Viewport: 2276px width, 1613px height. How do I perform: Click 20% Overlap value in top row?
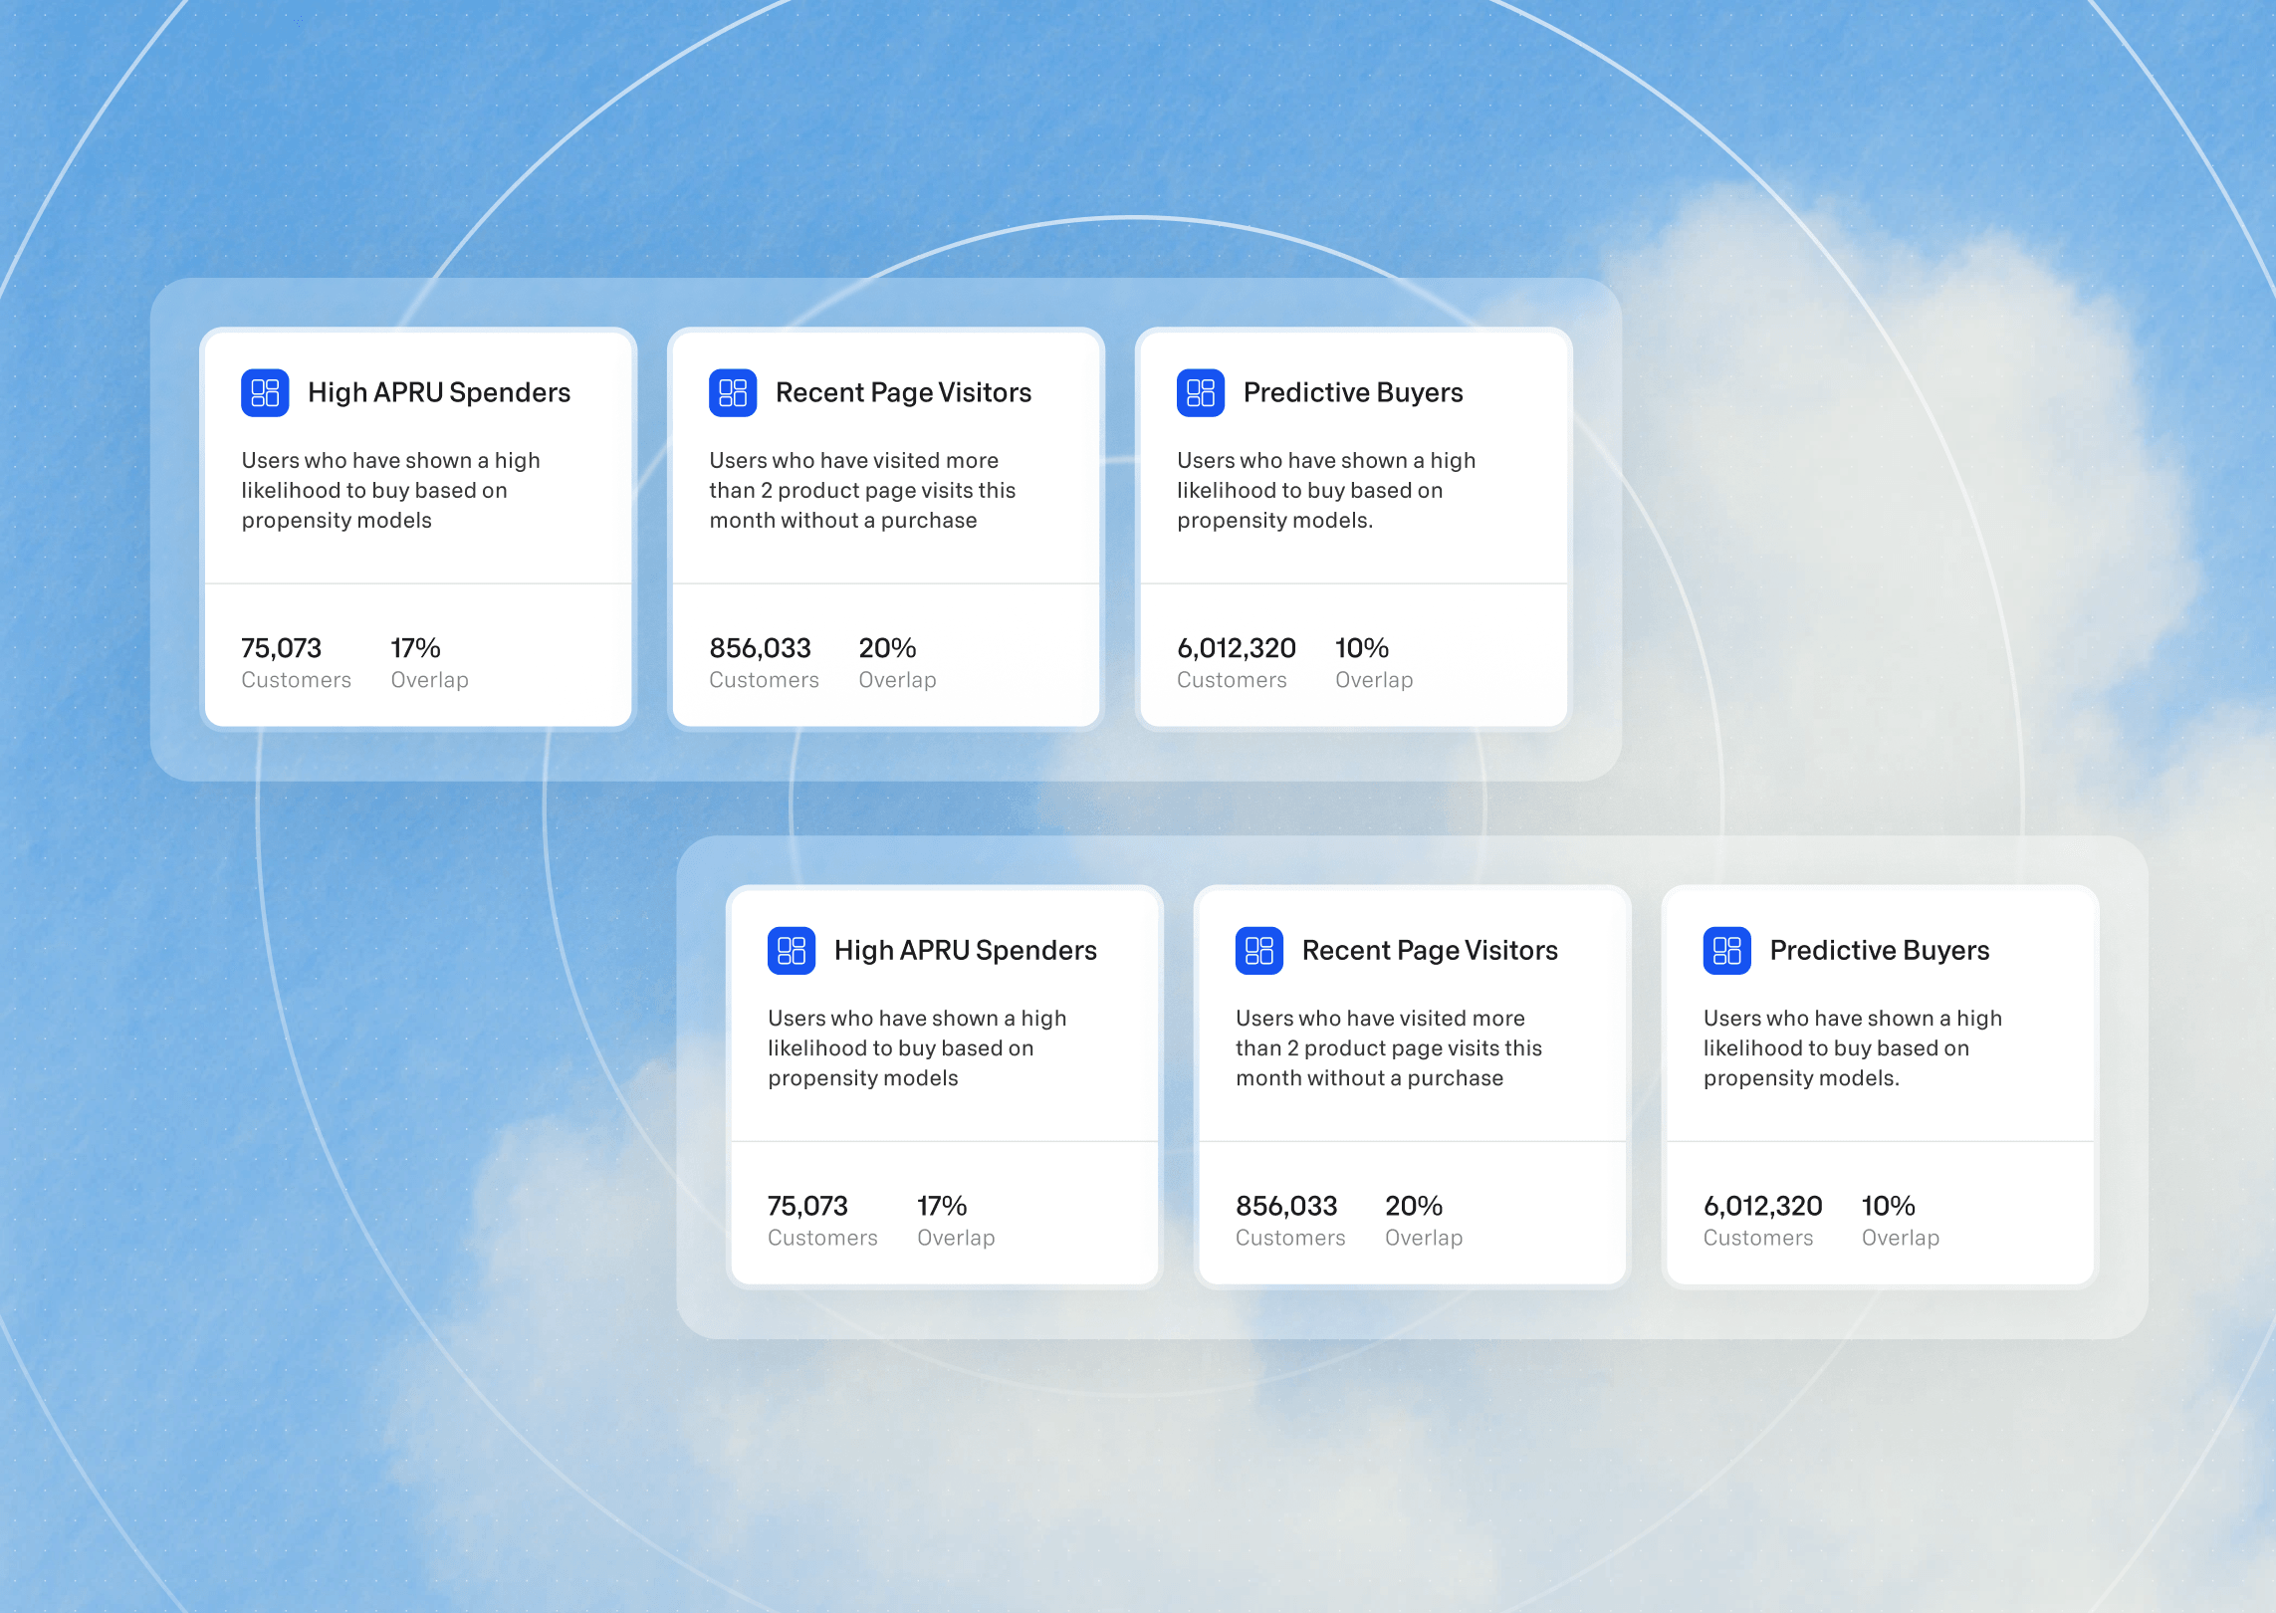click(x=887, y=649)
